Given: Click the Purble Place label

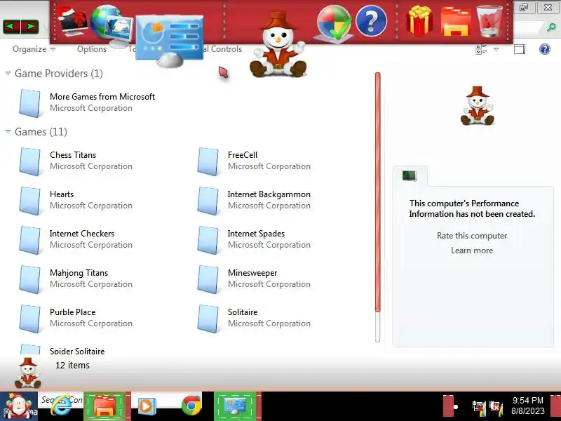Looking at the screenshot, I should coord(73,312).
